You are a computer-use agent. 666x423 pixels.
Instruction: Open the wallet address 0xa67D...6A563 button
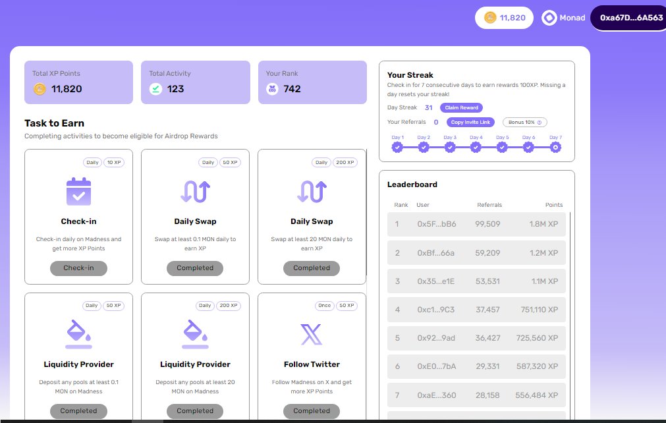[x=630, y=18]
